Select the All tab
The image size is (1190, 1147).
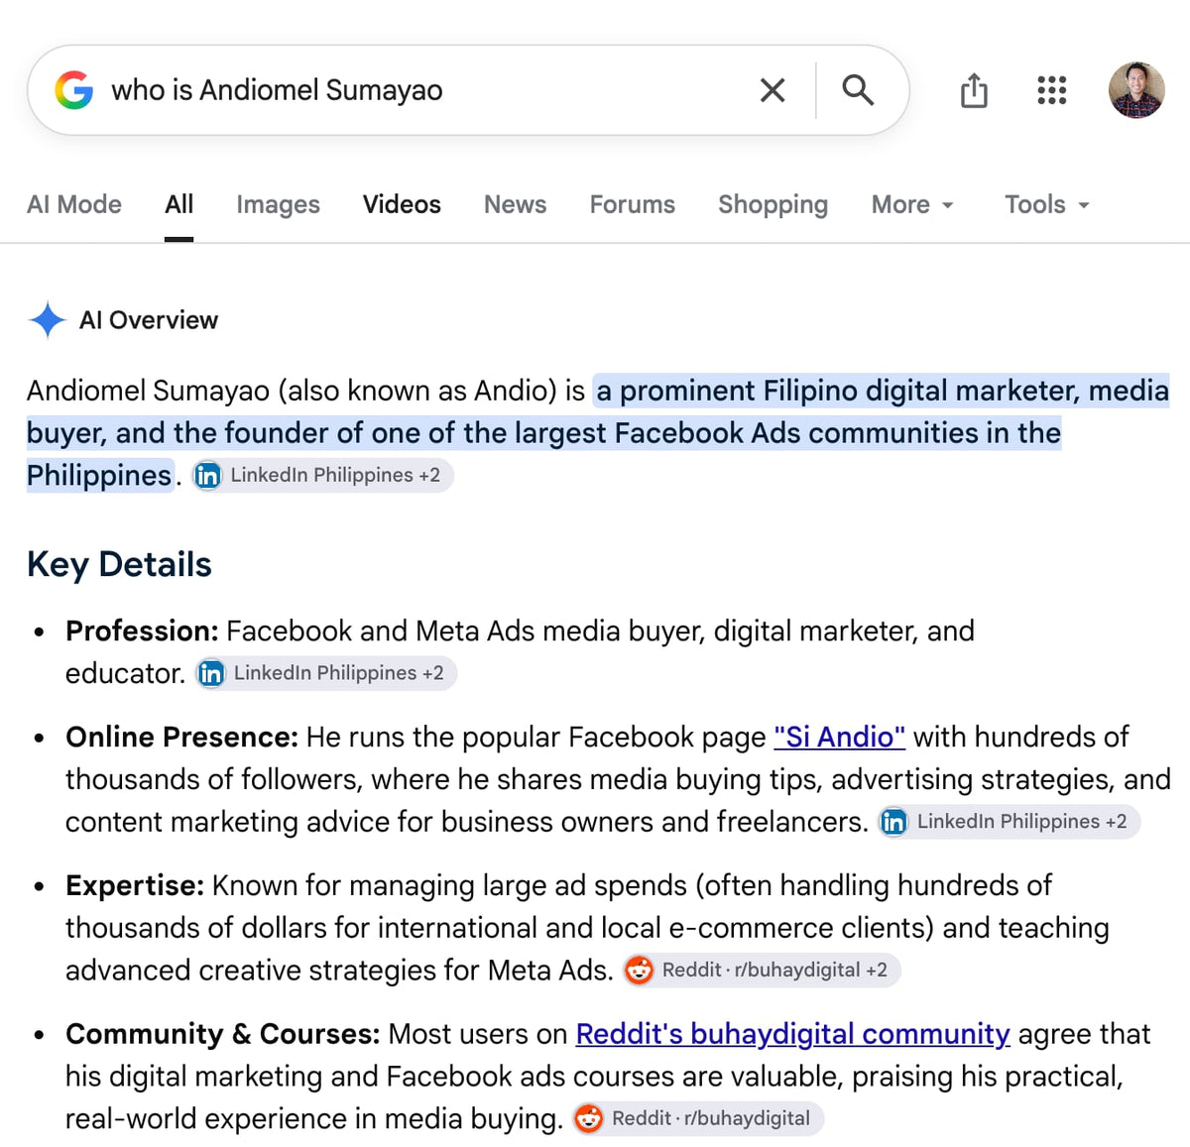pyautogui.click(x=178, y=204)
